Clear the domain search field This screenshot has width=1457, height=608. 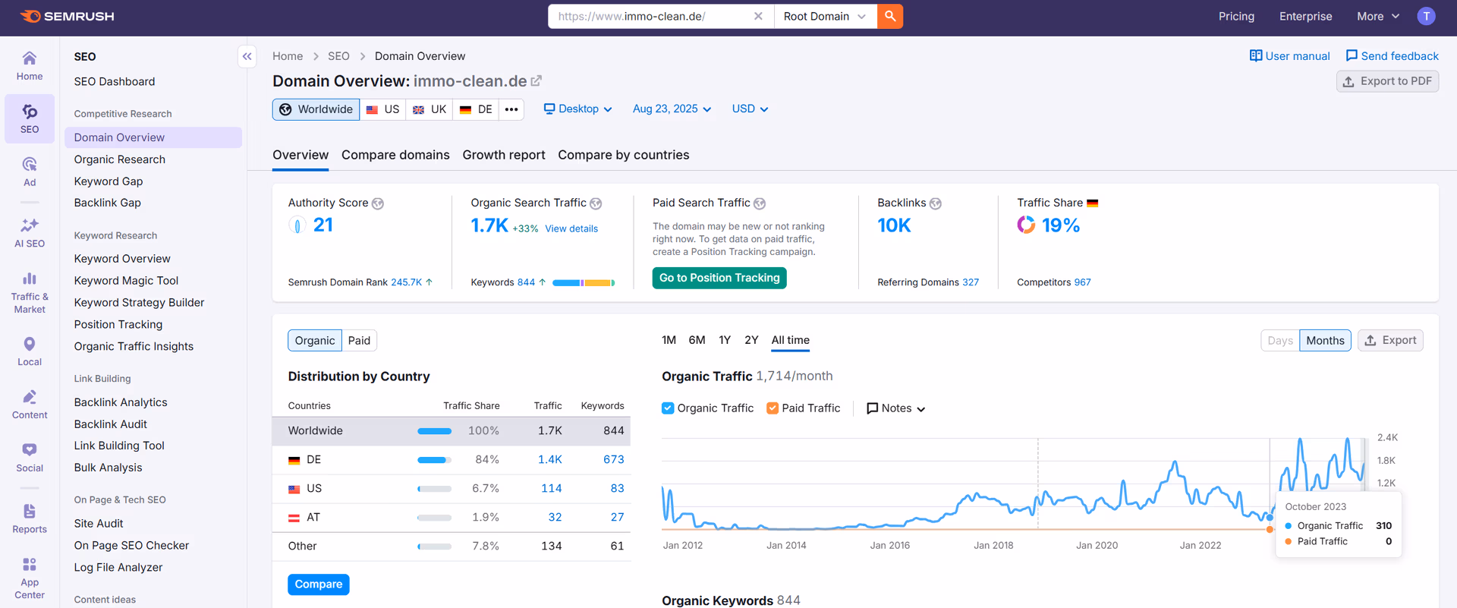pyautogui.click(x=757, y=16)
